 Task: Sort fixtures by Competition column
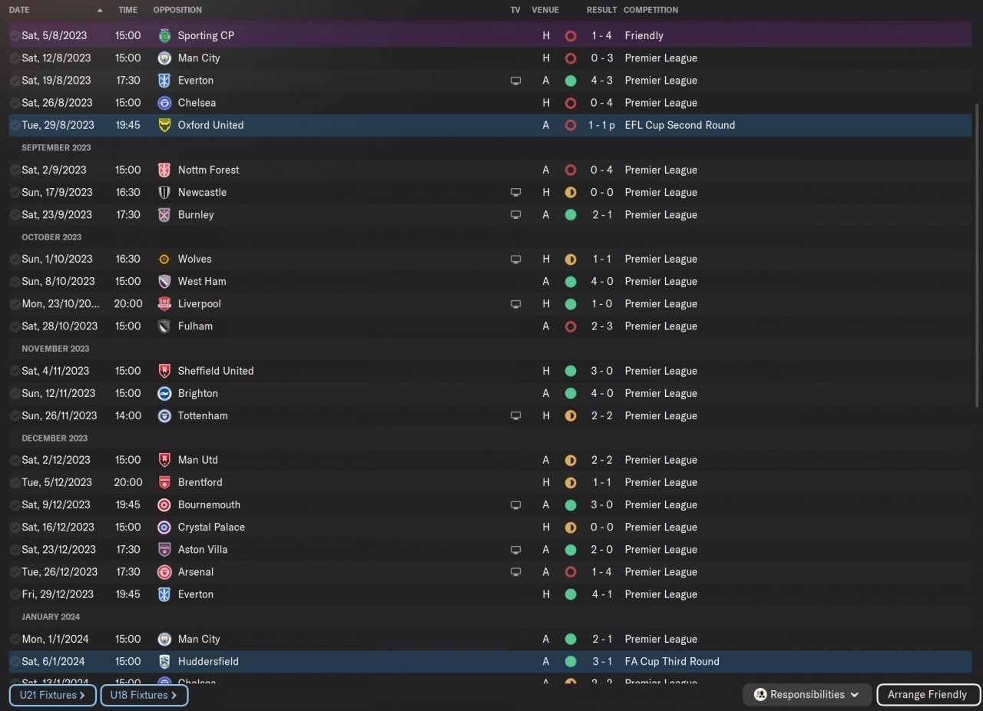[650, 10]
